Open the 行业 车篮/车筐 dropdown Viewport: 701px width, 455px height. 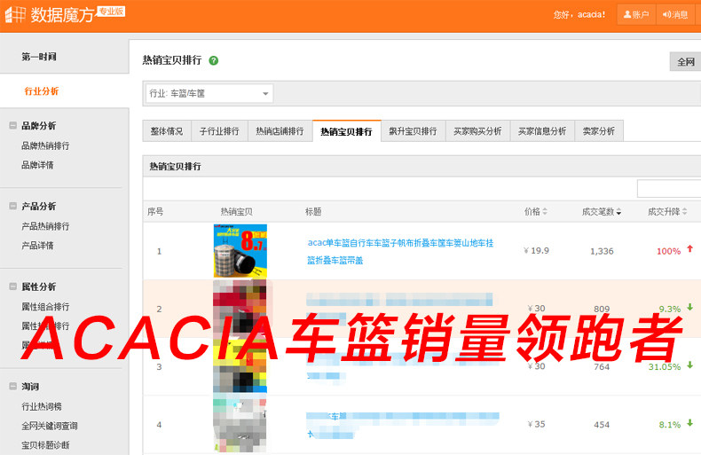tap(209, 93)
